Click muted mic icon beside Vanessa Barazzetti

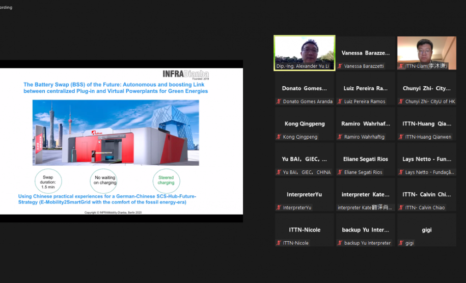coord(340,66)
